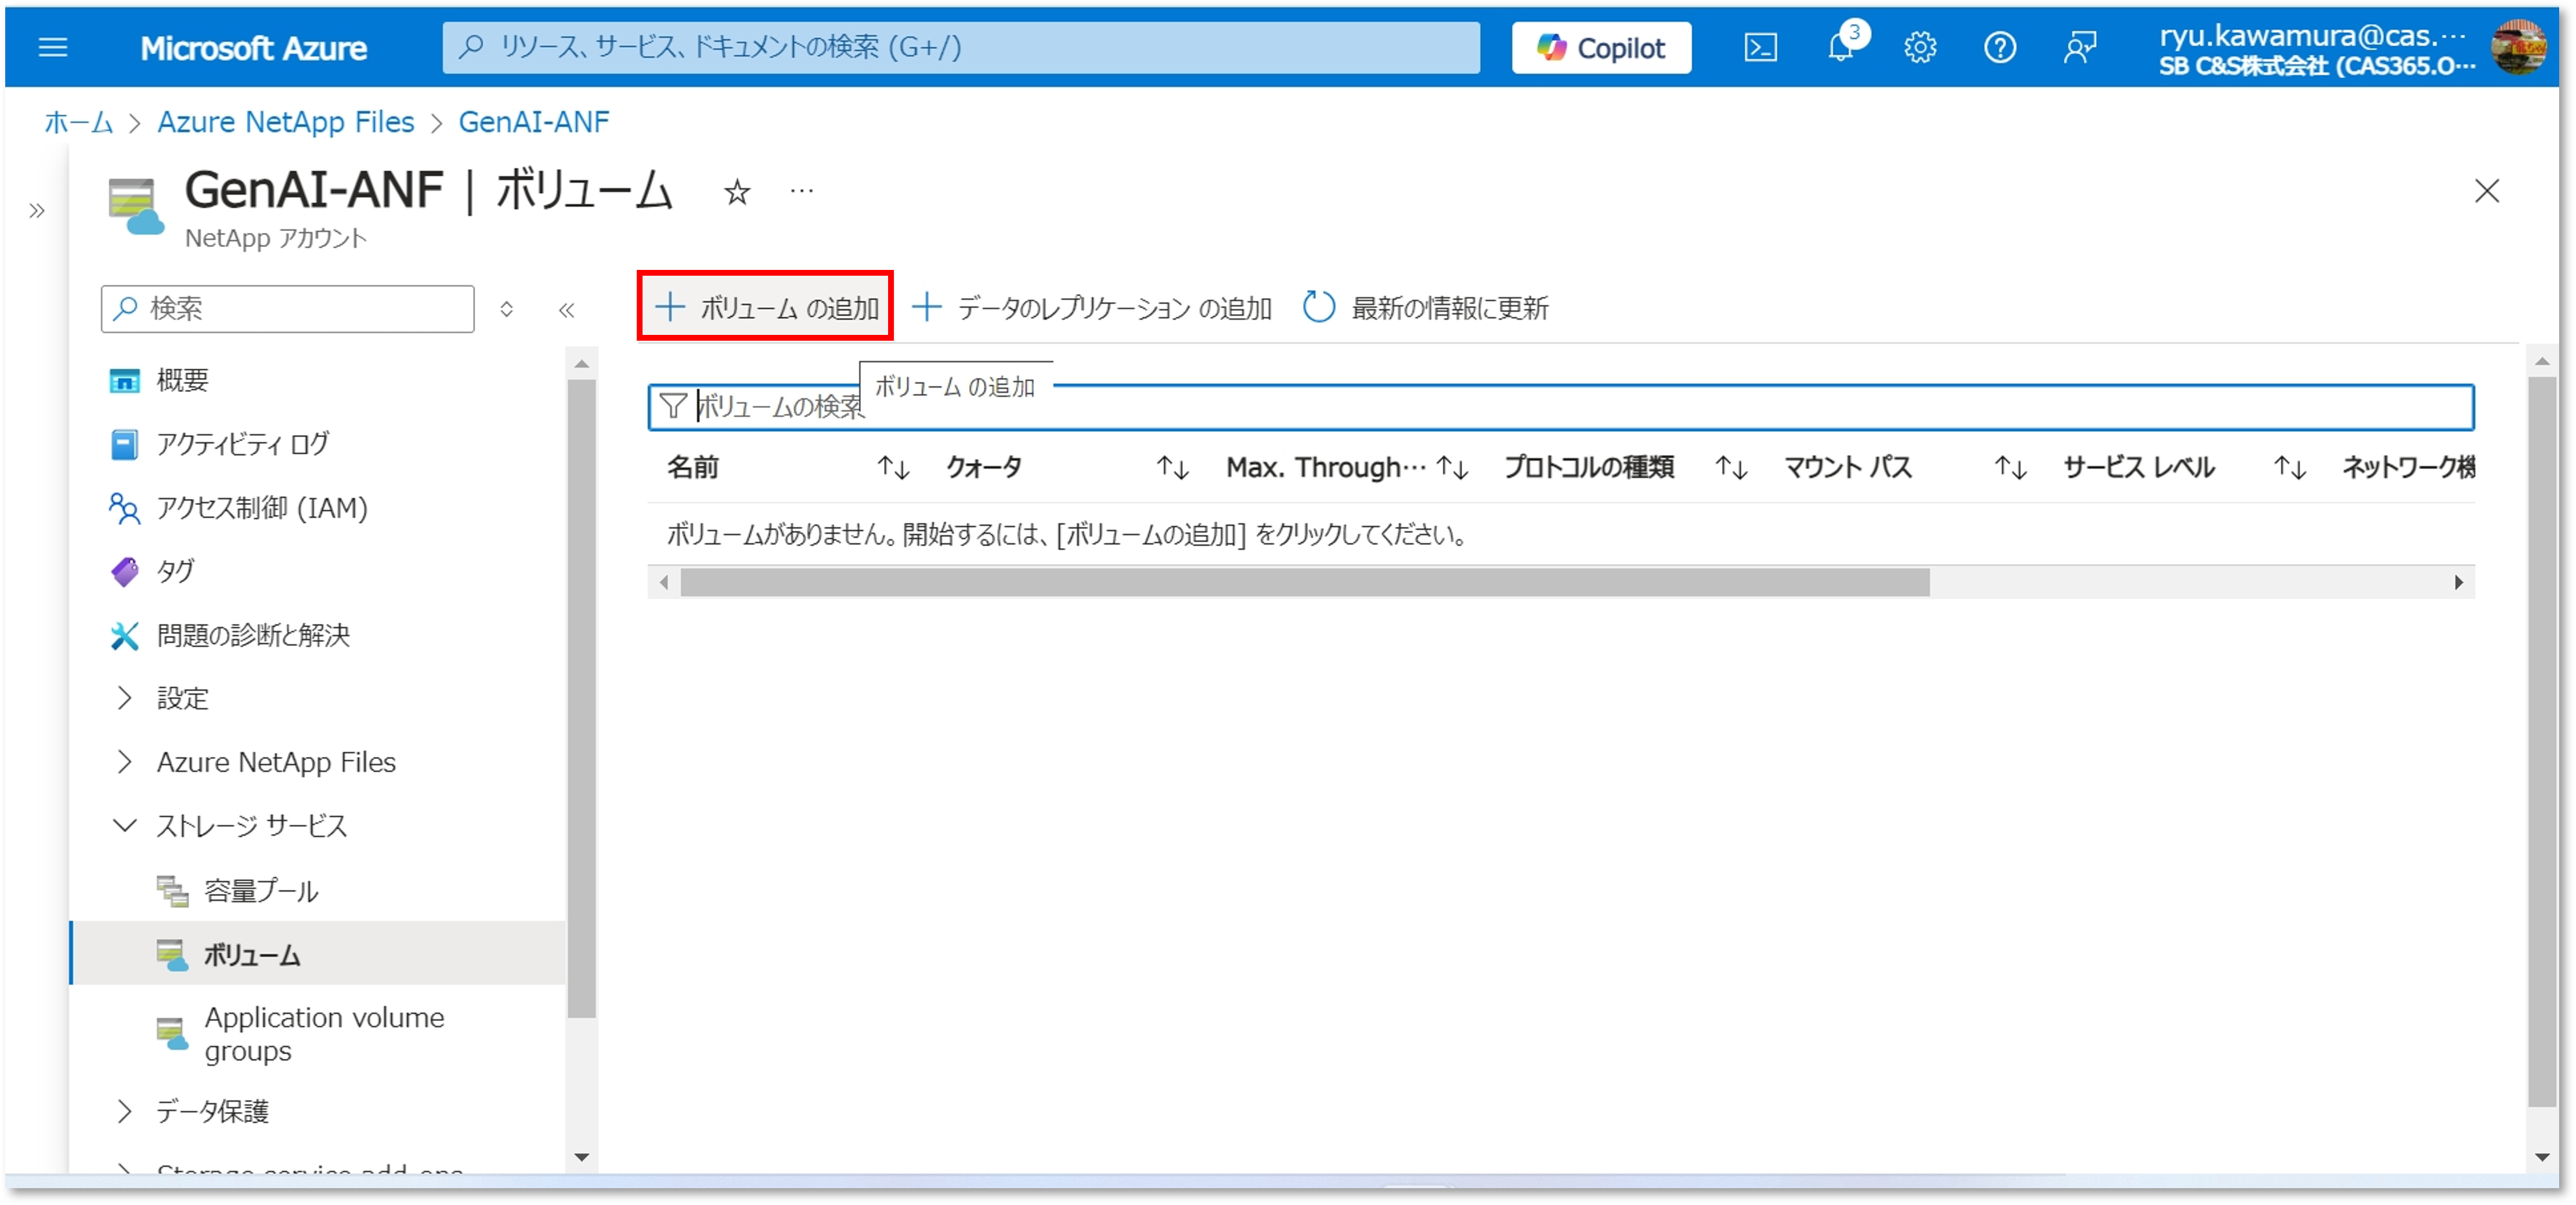Click the 問題の診断と解決 wrench icon

click(x=124, y=635)
